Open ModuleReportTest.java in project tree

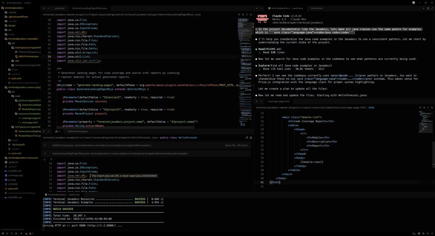[x=27, y=136]
